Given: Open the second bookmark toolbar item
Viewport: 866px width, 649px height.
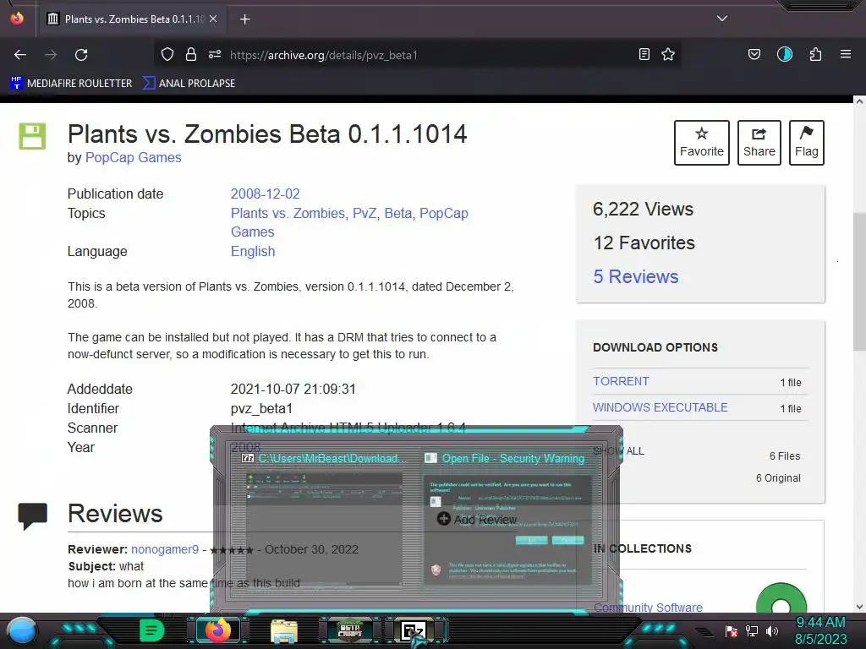Looking at the screenshot, I should point(189,84).
